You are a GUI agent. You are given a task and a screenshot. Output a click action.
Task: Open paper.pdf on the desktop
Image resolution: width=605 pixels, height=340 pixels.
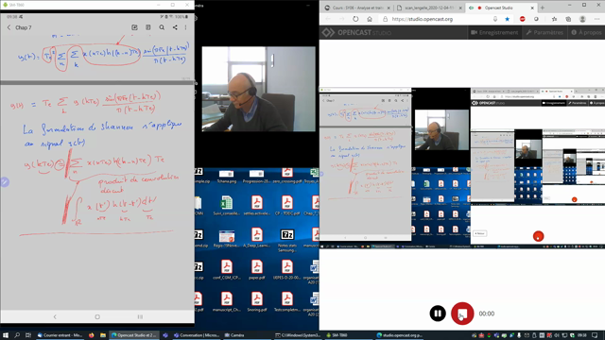coord(256,269)
